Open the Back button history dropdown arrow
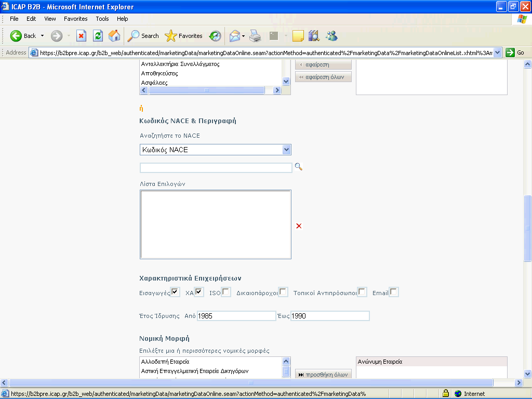Image resolution: width=532 pixels, height=399 pixels. (x=42, y=36)
